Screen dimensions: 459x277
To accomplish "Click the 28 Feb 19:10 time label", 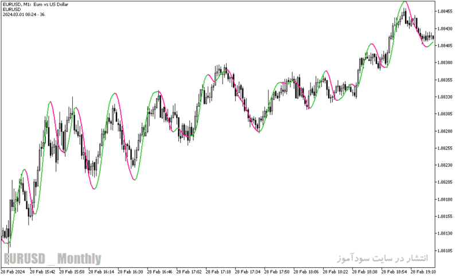I will (x=423, y=272).
